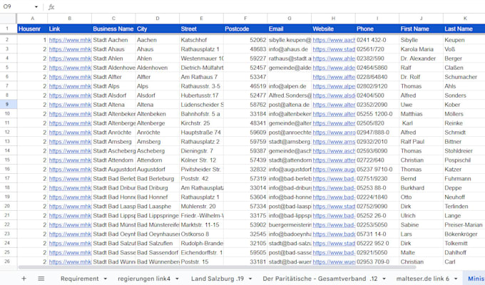485x285 pixels.
Task: Select last name cell Claßen
Action: 464,68
